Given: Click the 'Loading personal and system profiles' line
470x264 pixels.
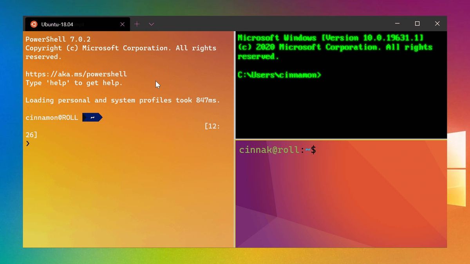Looking at the screenshot, I should pyautogui.click(x=123, y=100).
